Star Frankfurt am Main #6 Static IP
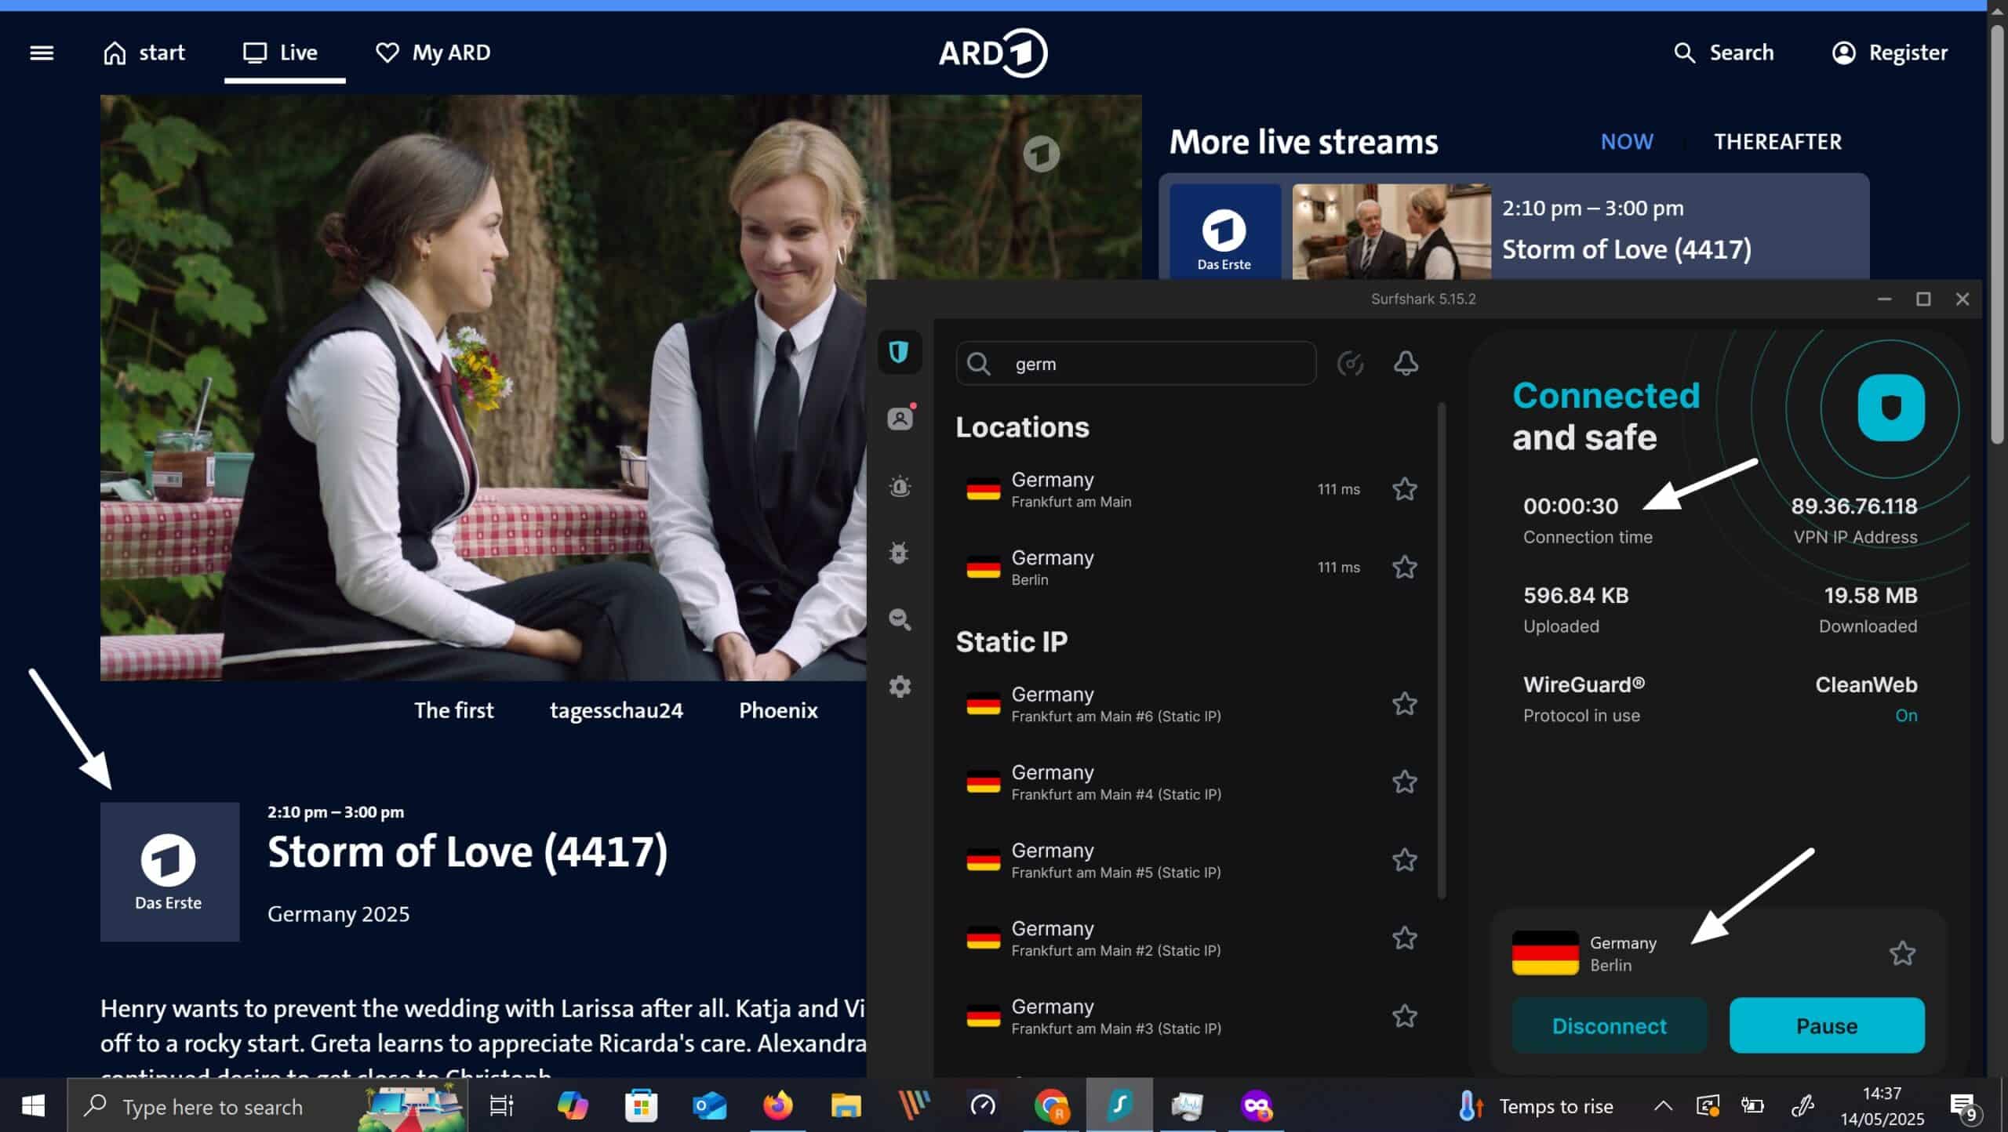2008x1132 pixels. tap(1405, 704)
